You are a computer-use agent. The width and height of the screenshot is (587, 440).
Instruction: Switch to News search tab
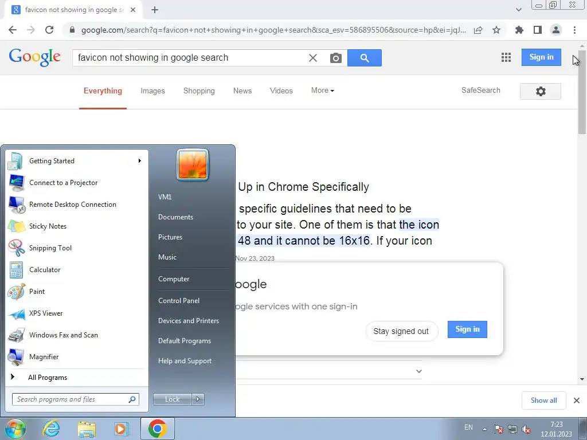pyautogui.click(x=242, y=91)
